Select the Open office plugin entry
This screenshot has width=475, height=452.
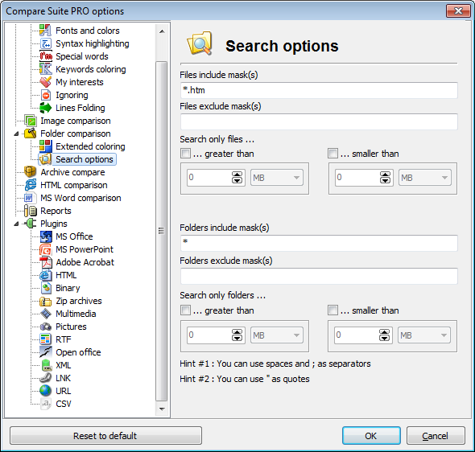click(x=78, y=352)
